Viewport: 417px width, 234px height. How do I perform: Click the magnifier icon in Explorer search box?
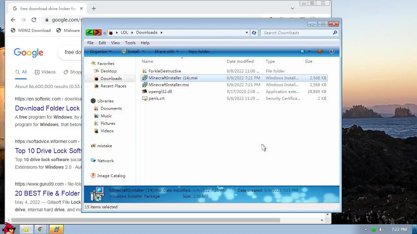tap(335, 32)
